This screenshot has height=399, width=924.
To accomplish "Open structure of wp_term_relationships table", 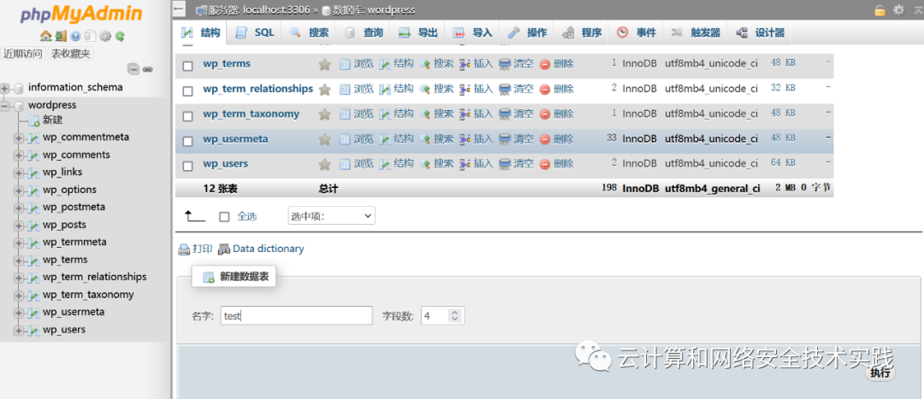I will [x=397, y=89].
